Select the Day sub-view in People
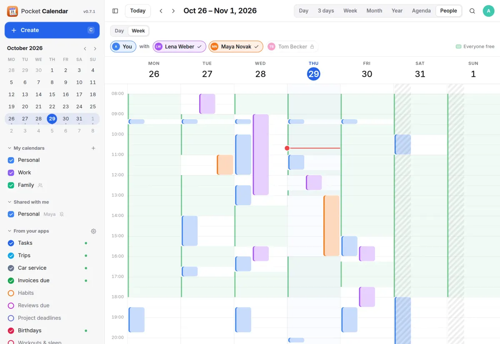The height and width of the screenshot is (344, 500). click(x=120, y=31)
